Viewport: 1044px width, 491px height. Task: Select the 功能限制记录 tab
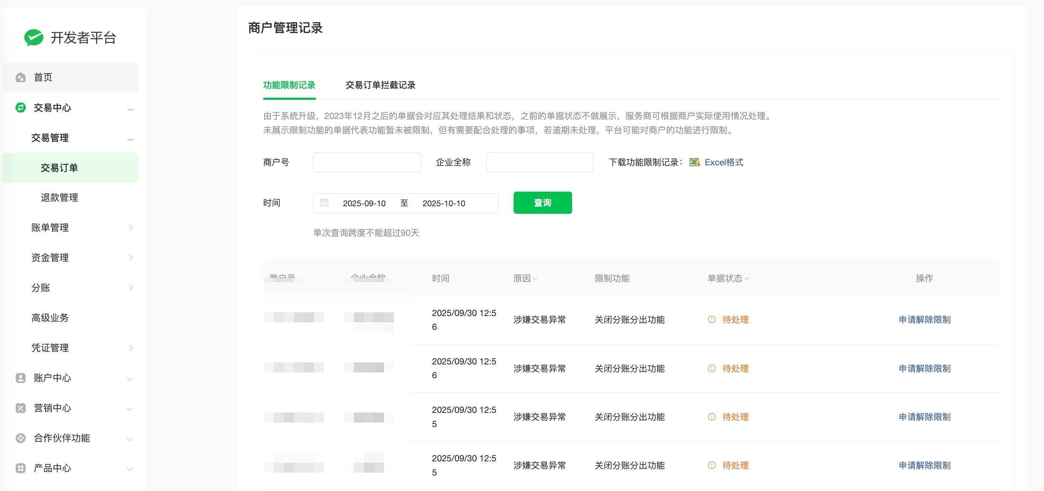[289, 85]
